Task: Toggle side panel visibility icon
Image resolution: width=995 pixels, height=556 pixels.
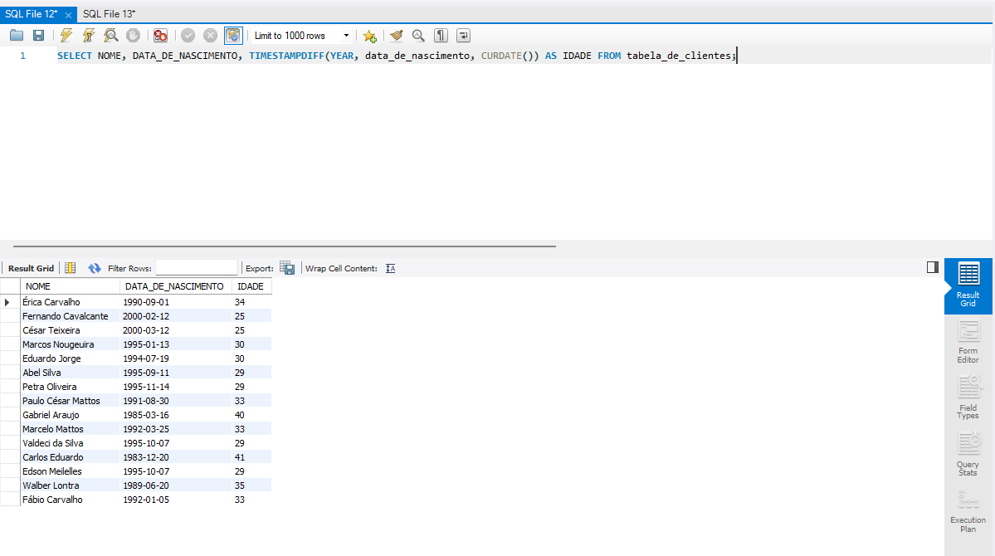Action: (932, 267)
